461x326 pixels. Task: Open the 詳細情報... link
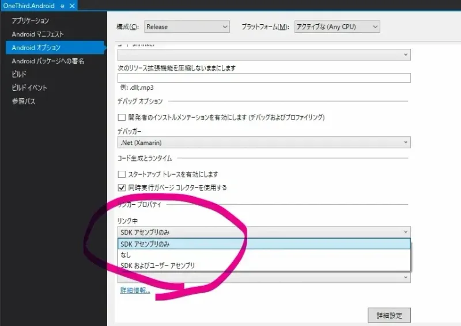tap(135, 291)
